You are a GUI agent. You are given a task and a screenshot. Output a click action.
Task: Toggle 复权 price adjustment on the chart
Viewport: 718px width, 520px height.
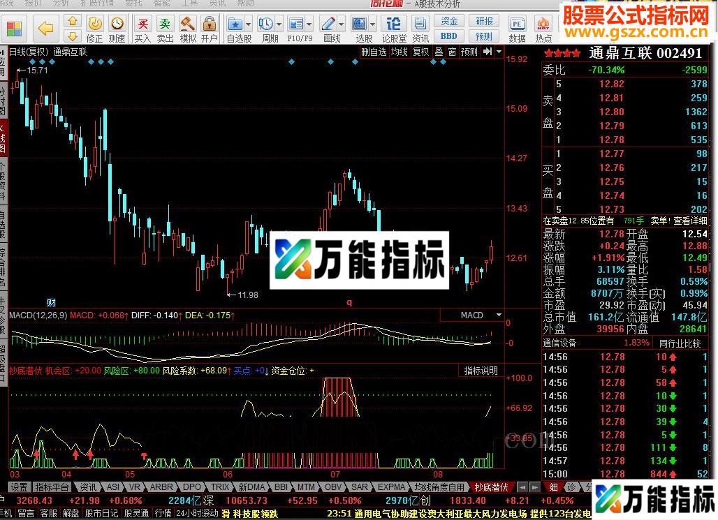pos(422,52)
